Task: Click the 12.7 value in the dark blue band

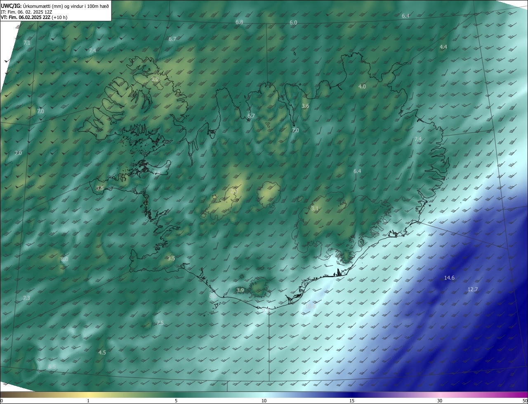Action: (472, 290)
